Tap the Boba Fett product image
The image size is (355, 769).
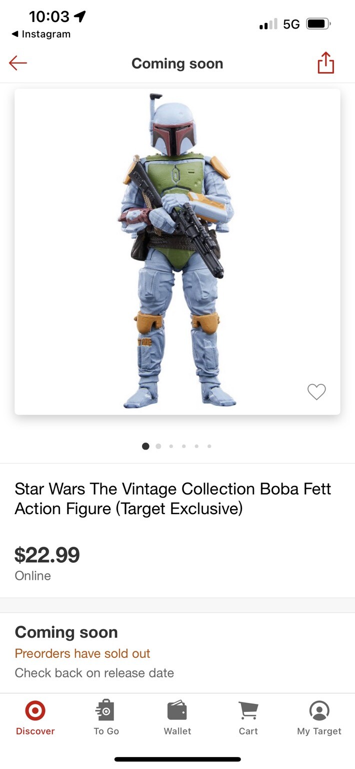[177, 250]
